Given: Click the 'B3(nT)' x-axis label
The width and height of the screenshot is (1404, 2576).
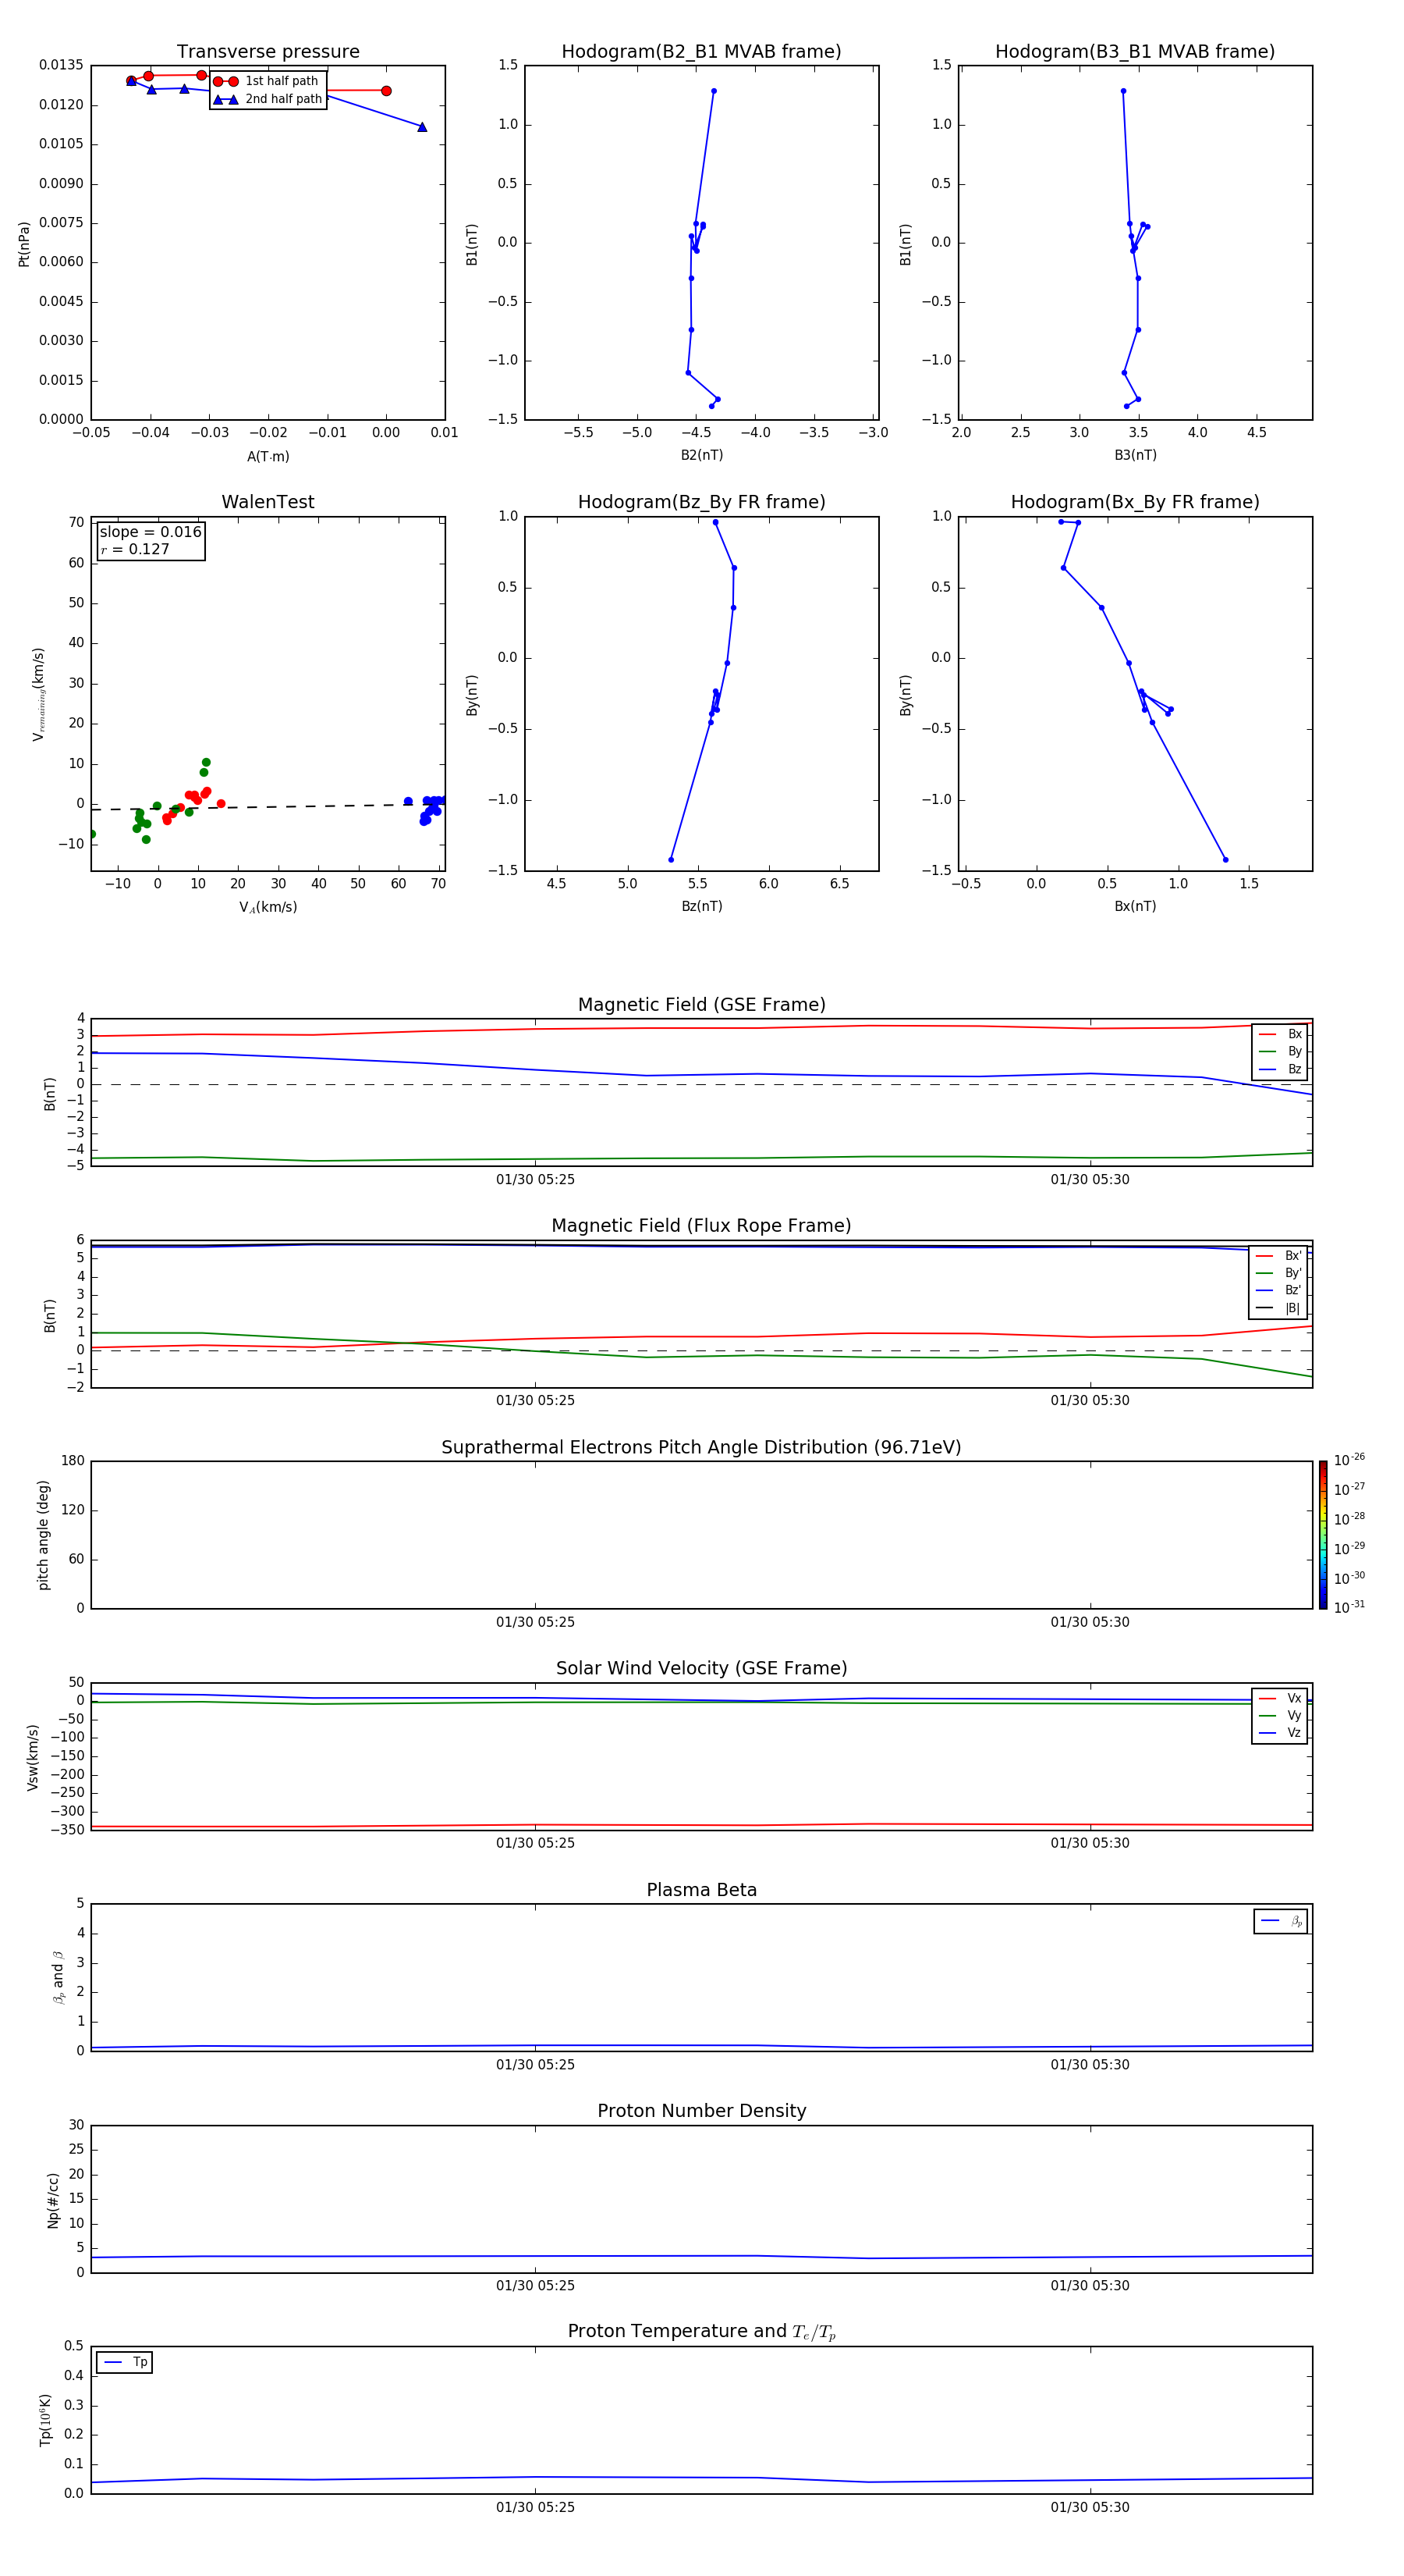Looking at the screenshot, I should [1135, 455].
